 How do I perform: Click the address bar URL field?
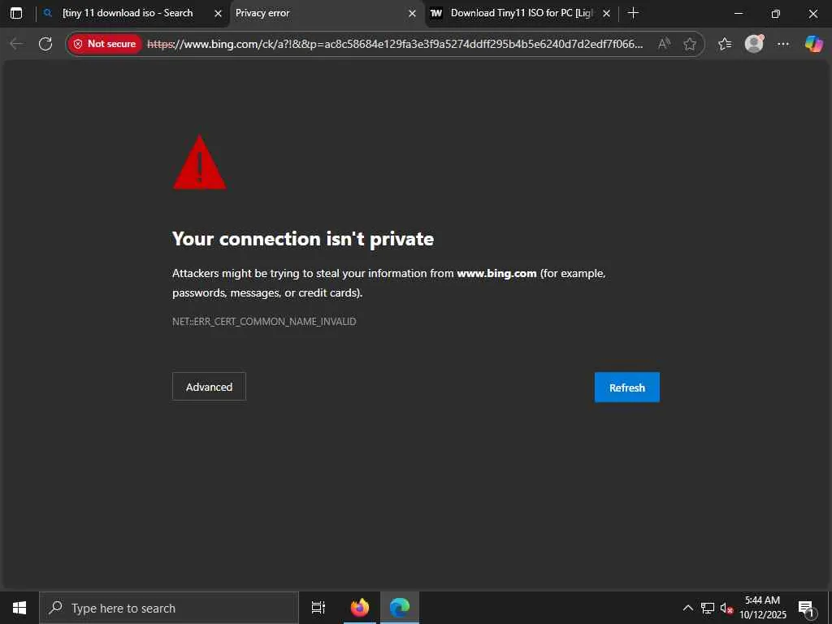(x=396, y=44)
